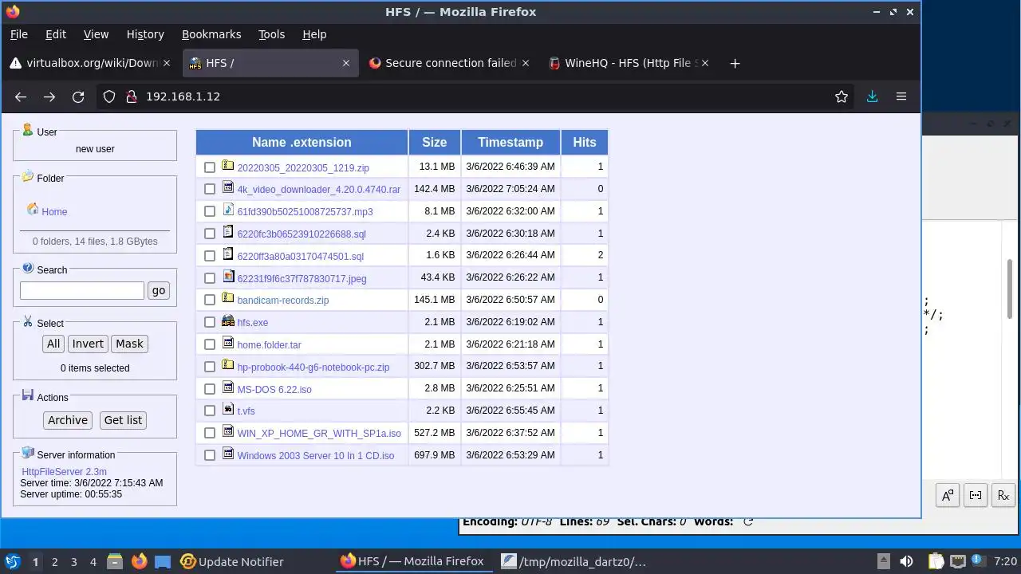Click the Home folder icon in Folder panel
This screenshot has width=1021, height=574.
coord(33,209)
